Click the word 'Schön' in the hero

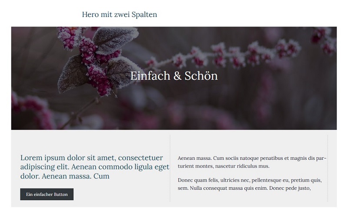coord(201,76)
